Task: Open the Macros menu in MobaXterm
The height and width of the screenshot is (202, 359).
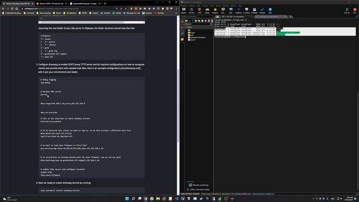Action: (x=233, y=6)
